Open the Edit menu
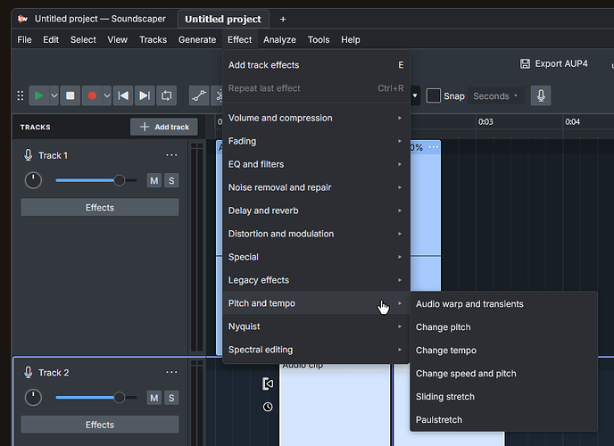614x446 pixels. [51, 39]
